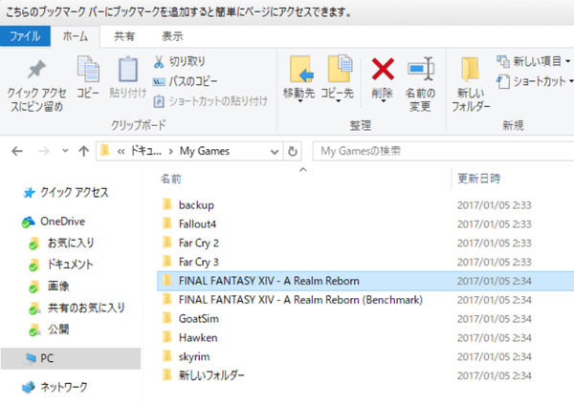The image size is (574, 404).
Task: Expand the Delete (削除) dropdown arrow
Action: 383,101
